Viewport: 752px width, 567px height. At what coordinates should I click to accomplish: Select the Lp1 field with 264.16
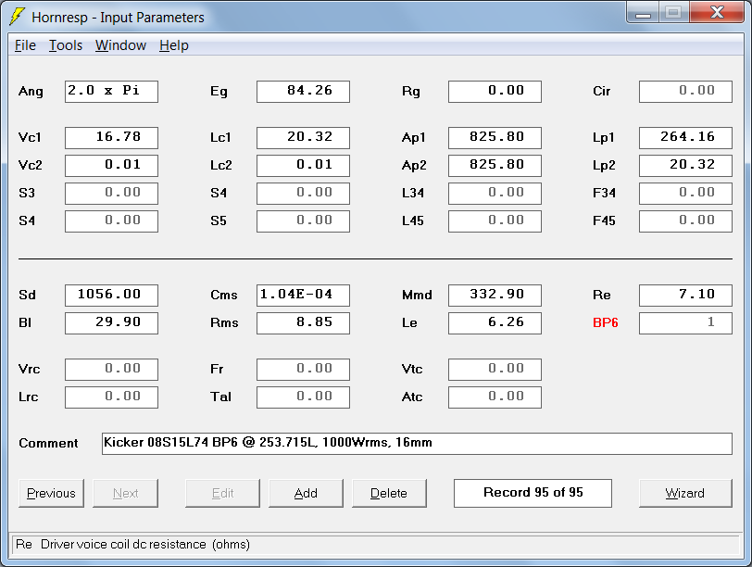686,138
